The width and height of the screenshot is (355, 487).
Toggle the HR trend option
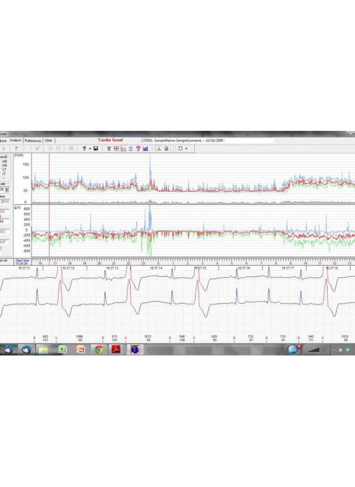(x=4, y=162)
